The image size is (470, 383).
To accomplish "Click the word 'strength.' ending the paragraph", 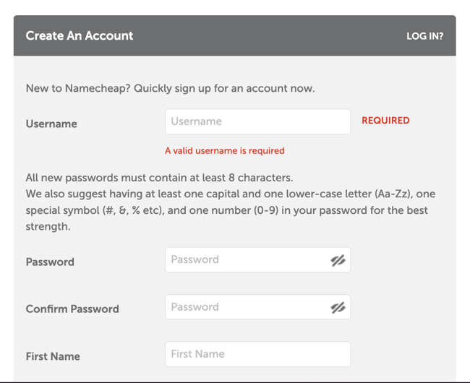I will click(48, 226).
